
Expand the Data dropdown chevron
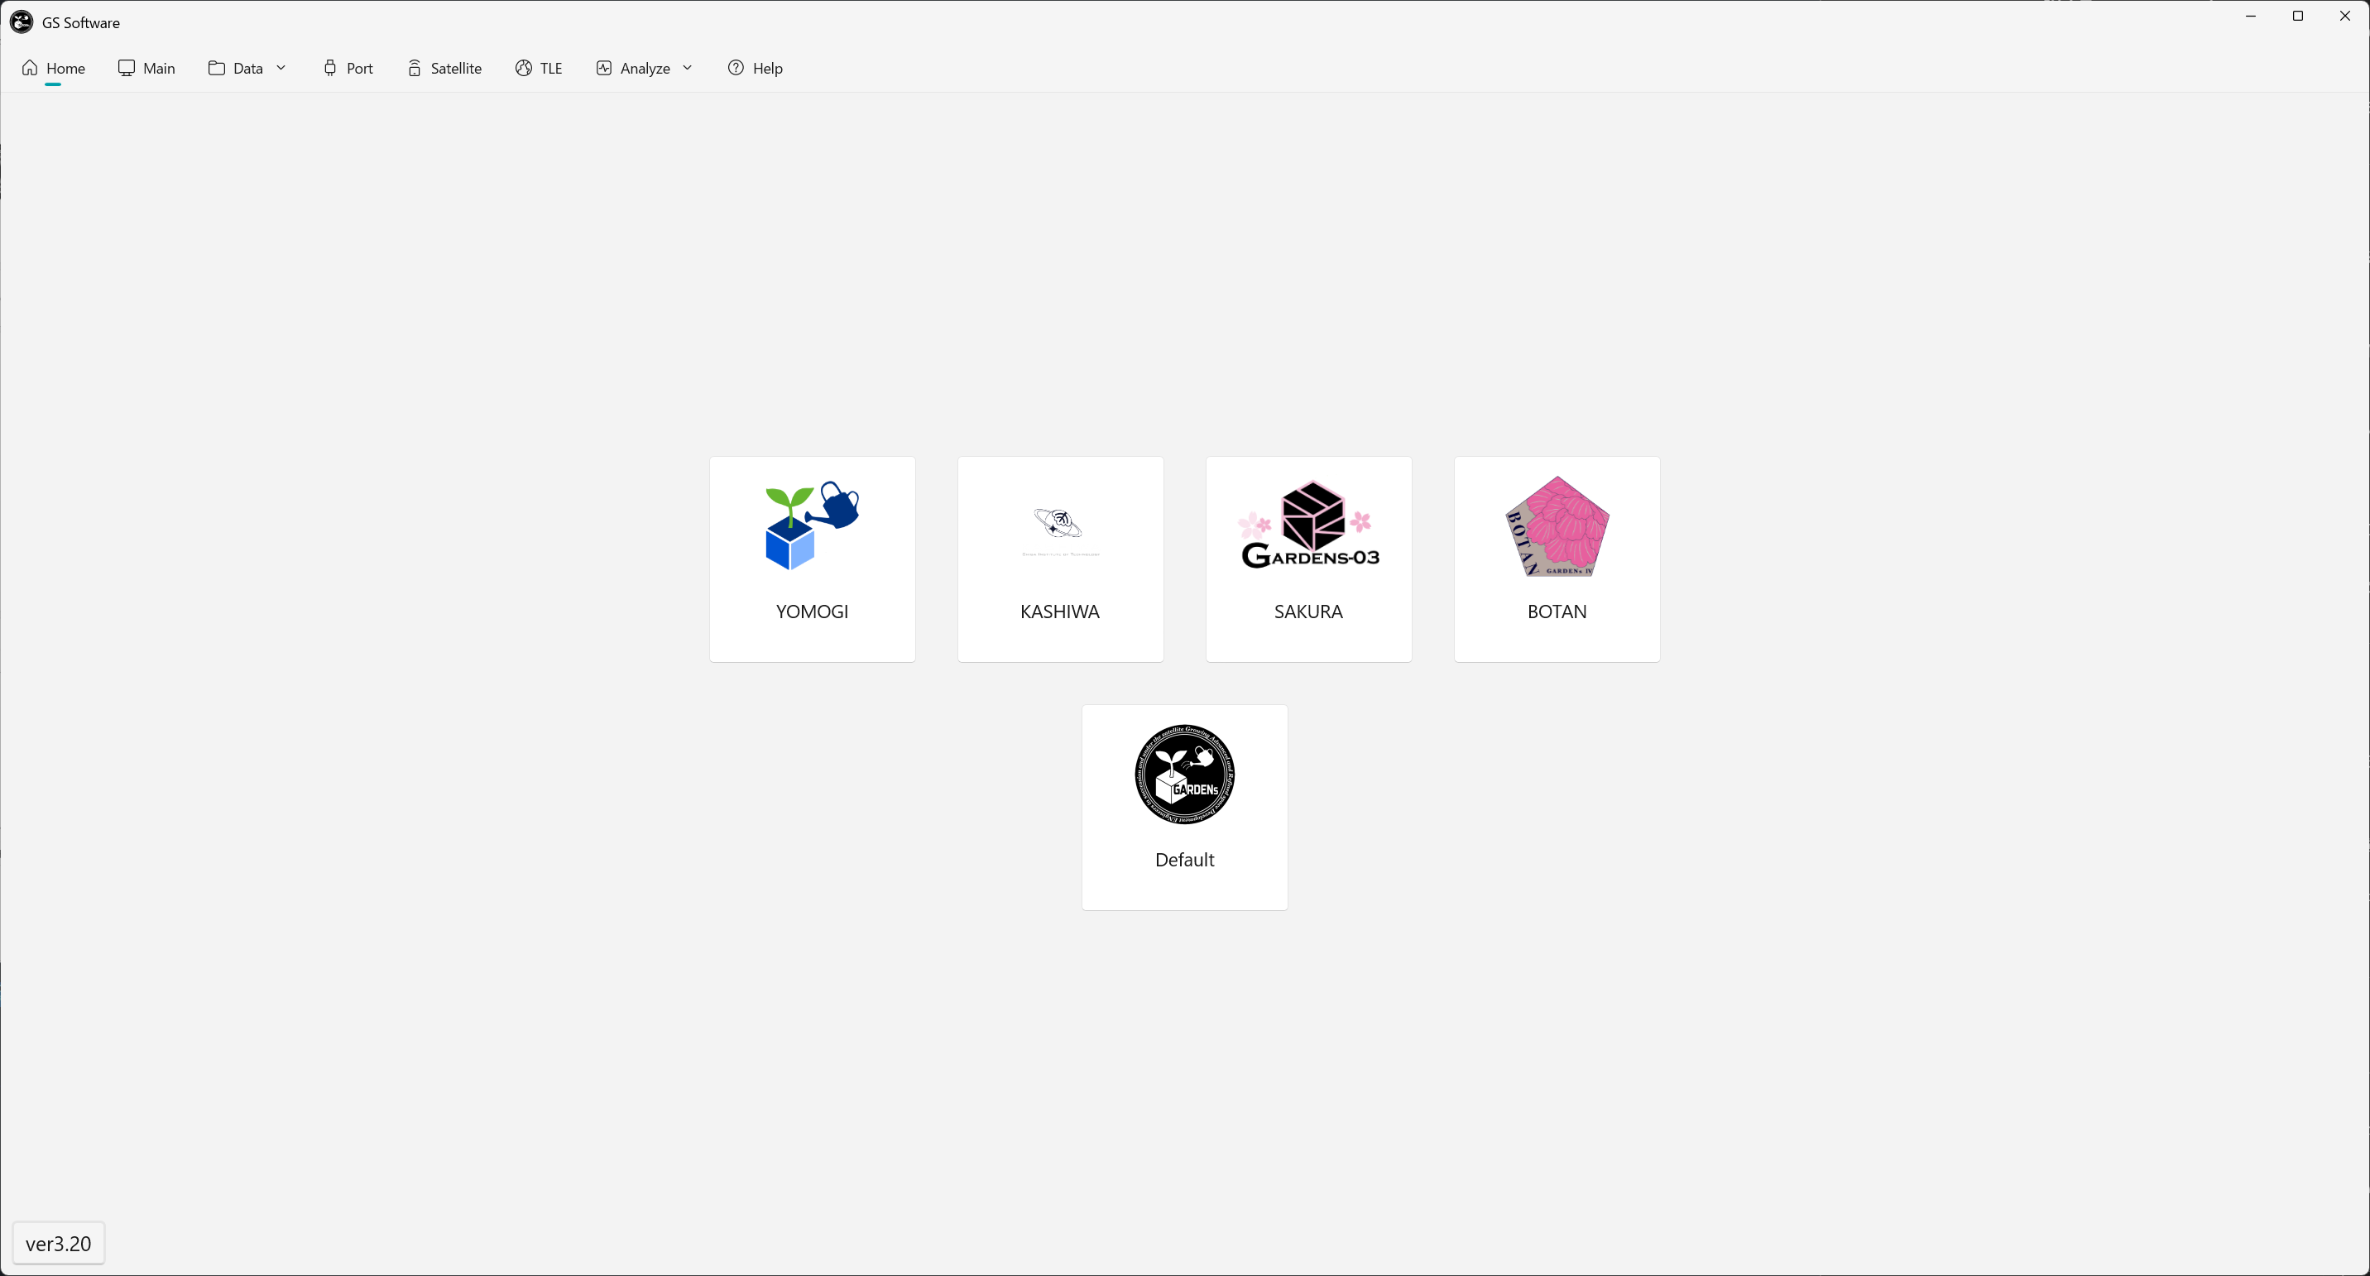281,68
